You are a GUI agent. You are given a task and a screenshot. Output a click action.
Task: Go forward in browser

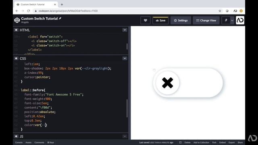pos(23,11)
